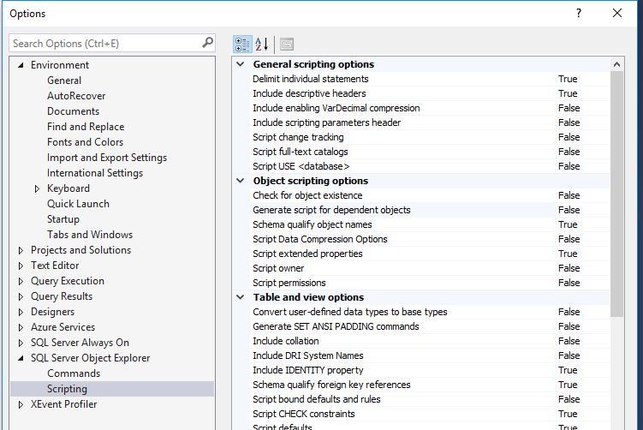This screenshot has height=430, width=643.
Task: Collapse Table and view options section
Action: coord(241,297)
